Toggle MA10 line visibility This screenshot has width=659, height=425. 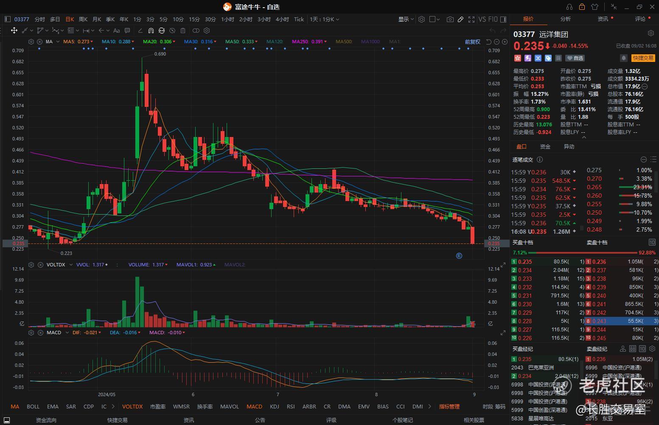[118, 42]
